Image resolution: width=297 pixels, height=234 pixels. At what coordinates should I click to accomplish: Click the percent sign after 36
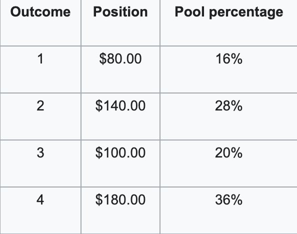235,199
